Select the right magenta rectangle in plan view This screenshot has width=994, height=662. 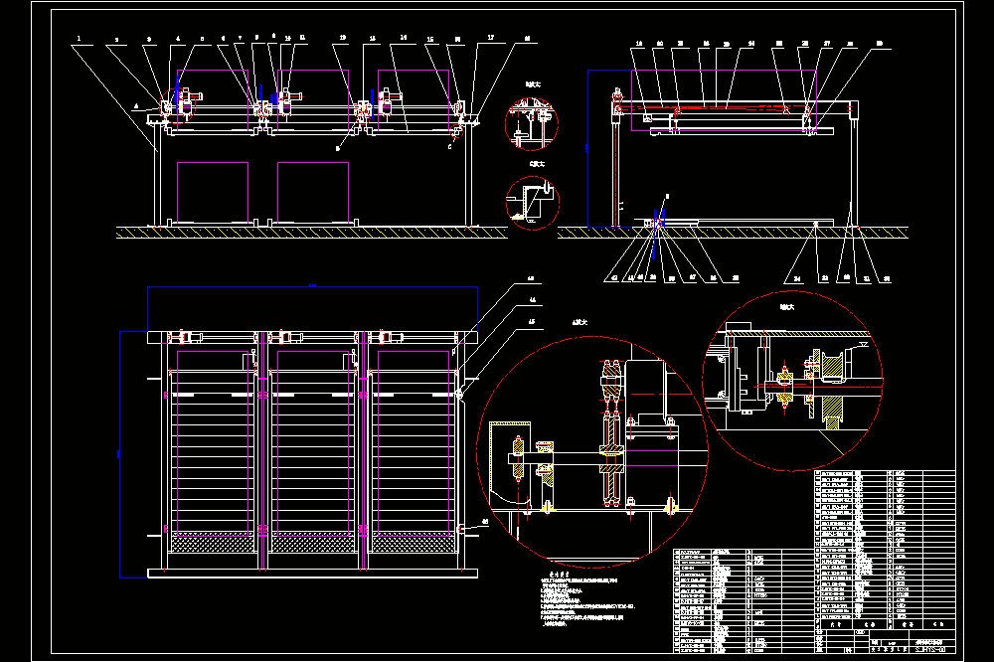414,443
